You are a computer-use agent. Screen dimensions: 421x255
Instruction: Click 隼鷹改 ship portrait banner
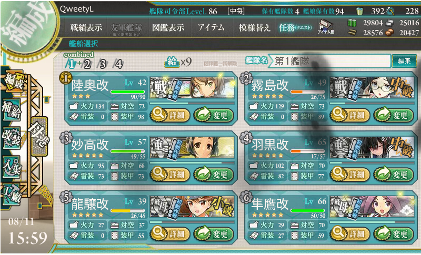pyautogui.click(x=372, y=207)
